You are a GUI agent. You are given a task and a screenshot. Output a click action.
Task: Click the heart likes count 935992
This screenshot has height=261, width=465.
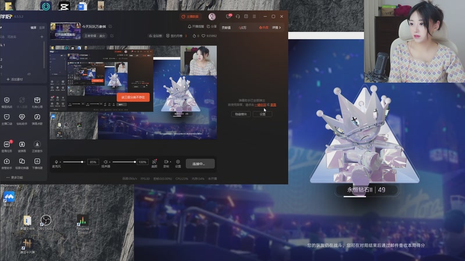[x=209, y=36]
